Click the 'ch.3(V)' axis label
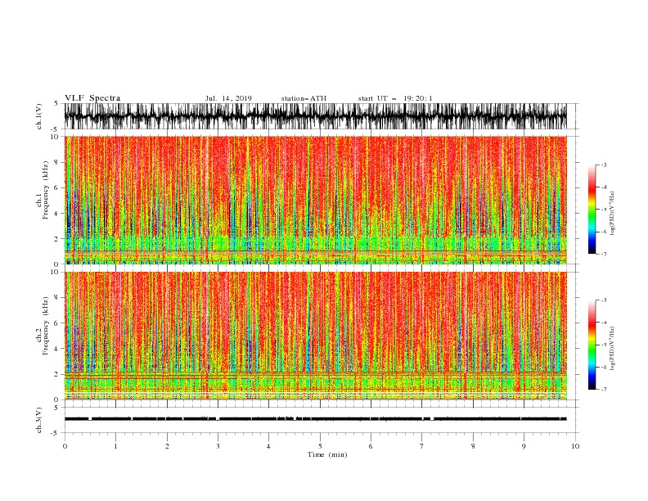648x501 pixels. pos(39,420)
